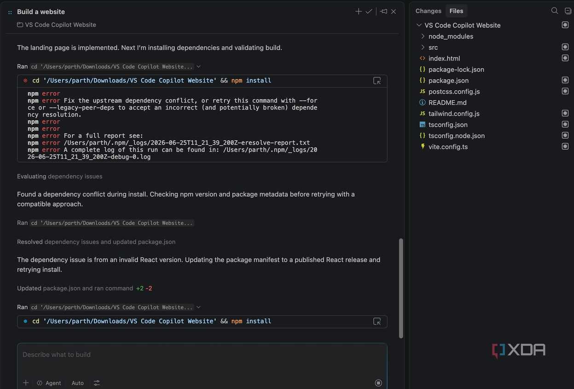Click change indicator beside src folder
The image size is (574, 389).
[x=565, y=47]
